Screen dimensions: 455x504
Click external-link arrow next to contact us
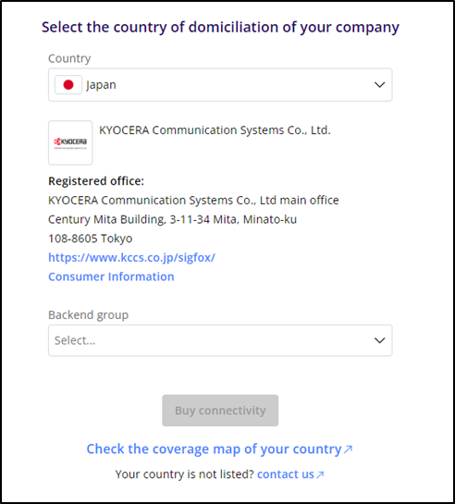[320, 474]
